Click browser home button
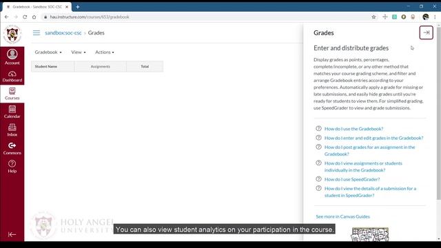The height and width of the screenshot is (248, 441). [34, 17]
